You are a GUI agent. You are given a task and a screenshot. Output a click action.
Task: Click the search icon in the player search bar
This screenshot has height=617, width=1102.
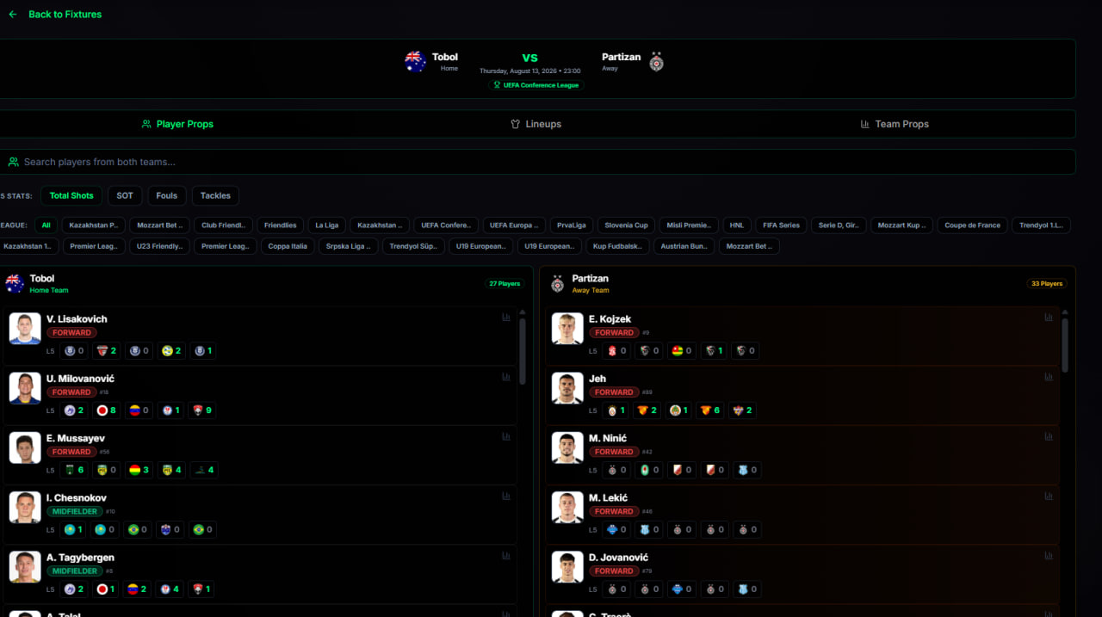[13, 162]
